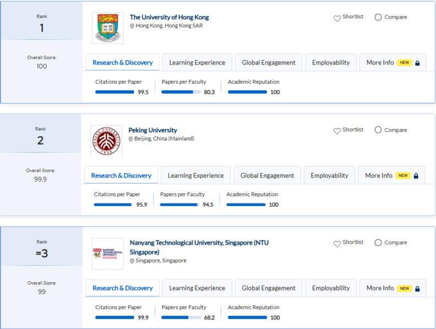Click the heart icon for University of Hong Kong

click(x=337, y=18)
